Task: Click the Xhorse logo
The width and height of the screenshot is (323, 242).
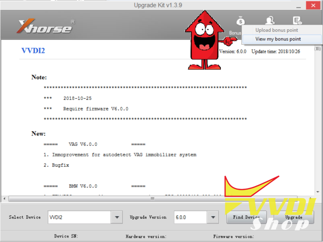Action: point(45,26)
